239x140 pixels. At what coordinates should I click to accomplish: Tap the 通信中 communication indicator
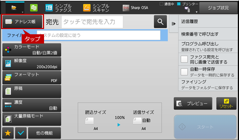click(167, 4)
